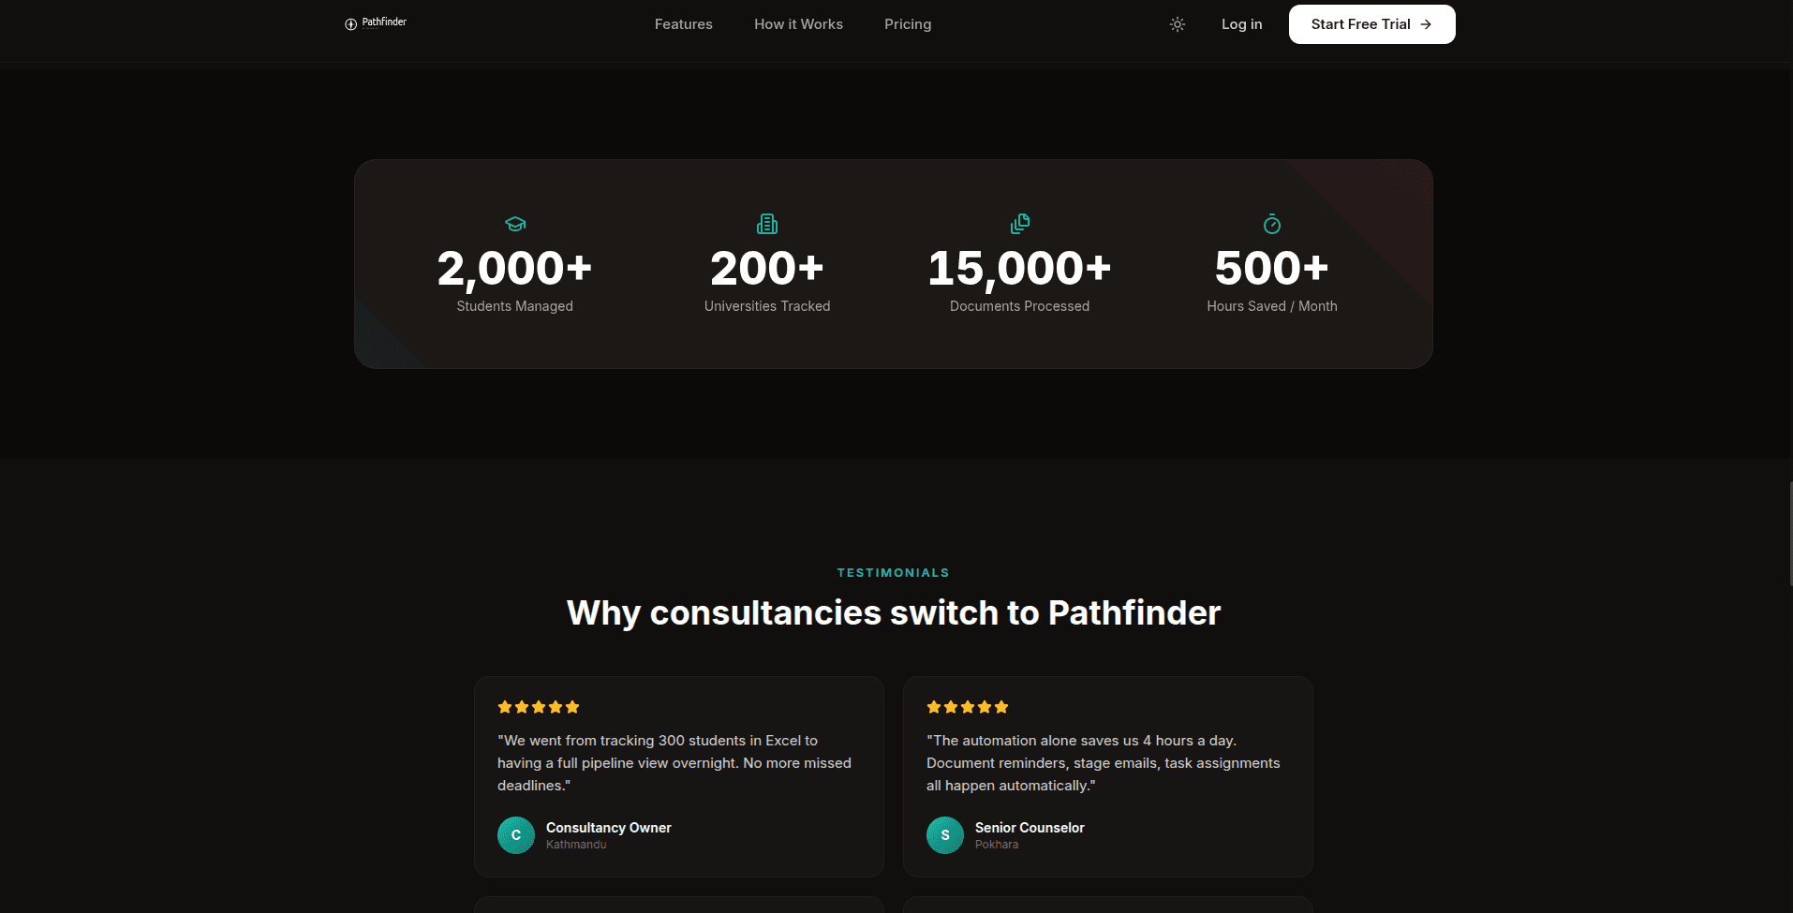The width and height of the screenshot is (1793, 913).
Task: Click the Consultancy Owner name text
Action: point(609,828)
